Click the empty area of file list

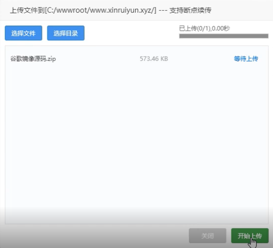pos(137,139)
